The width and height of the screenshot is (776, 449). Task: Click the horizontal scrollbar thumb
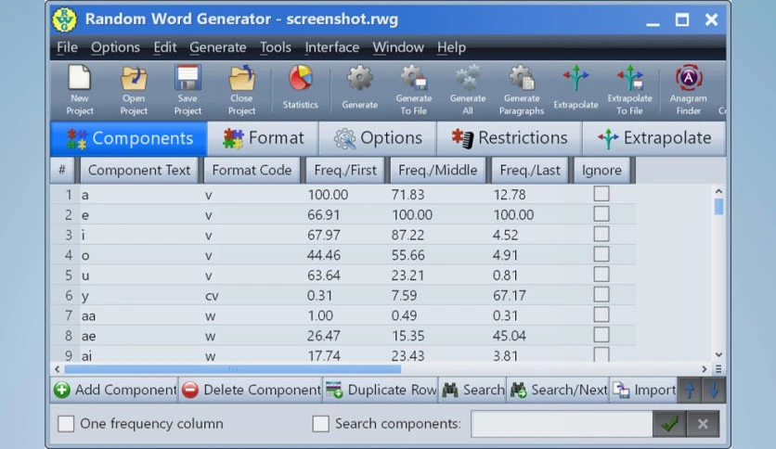pyautogui.click(x=233, y=369)
